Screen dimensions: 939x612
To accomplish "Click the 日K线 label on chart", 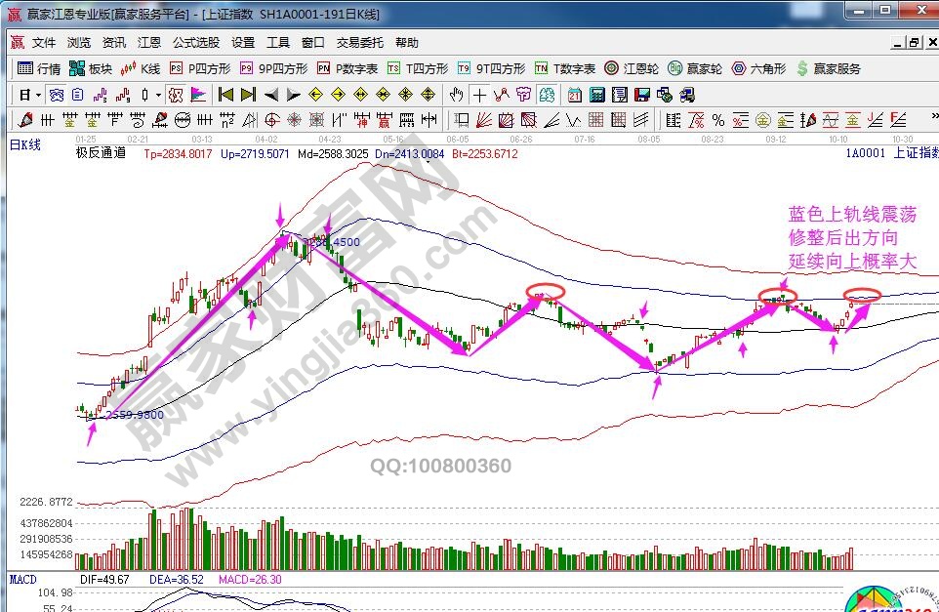I will (x=25, y=144).
